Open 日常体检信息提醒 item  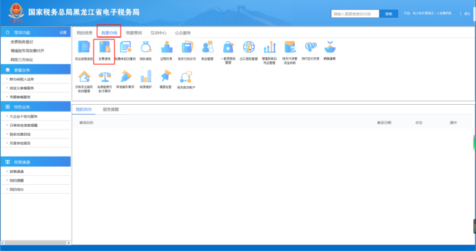[23, 125]
